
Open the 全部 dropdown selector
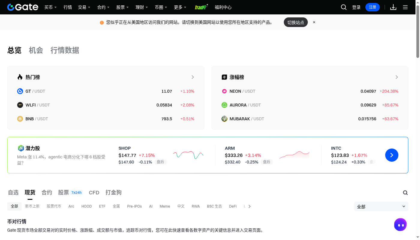381,206
